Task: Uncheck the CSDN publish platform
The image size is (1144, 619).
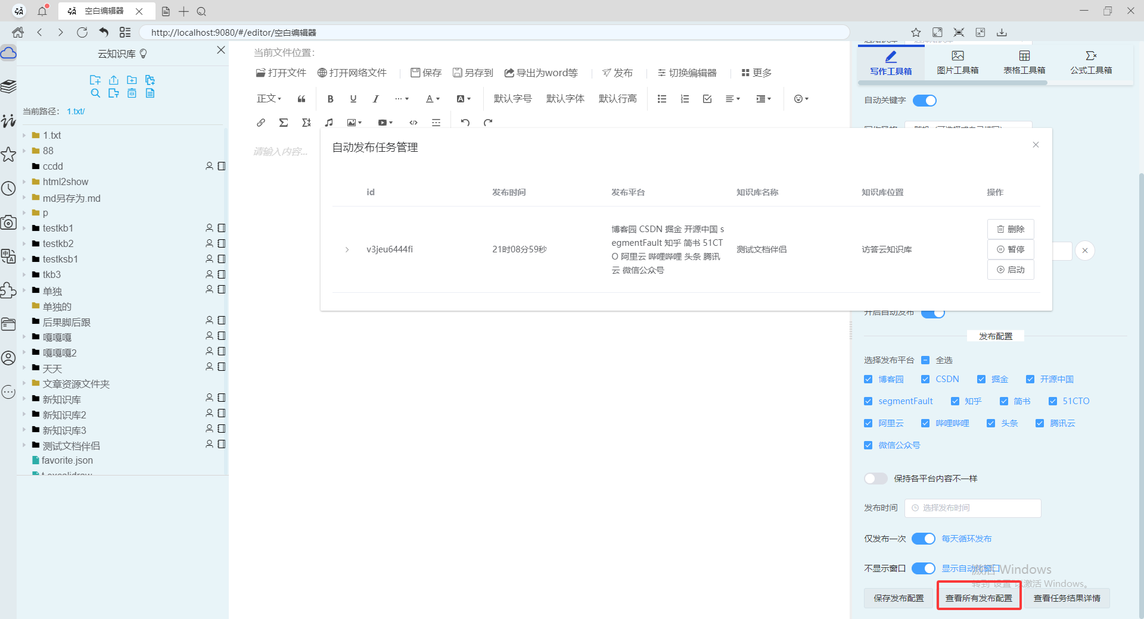Action: [926, 379]
